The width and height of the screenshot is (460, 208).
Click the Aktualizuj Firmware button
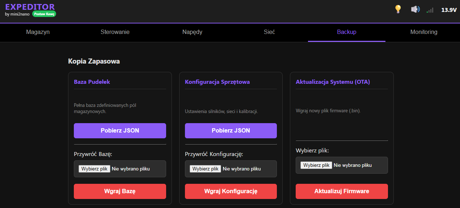(x=342, y=191)
